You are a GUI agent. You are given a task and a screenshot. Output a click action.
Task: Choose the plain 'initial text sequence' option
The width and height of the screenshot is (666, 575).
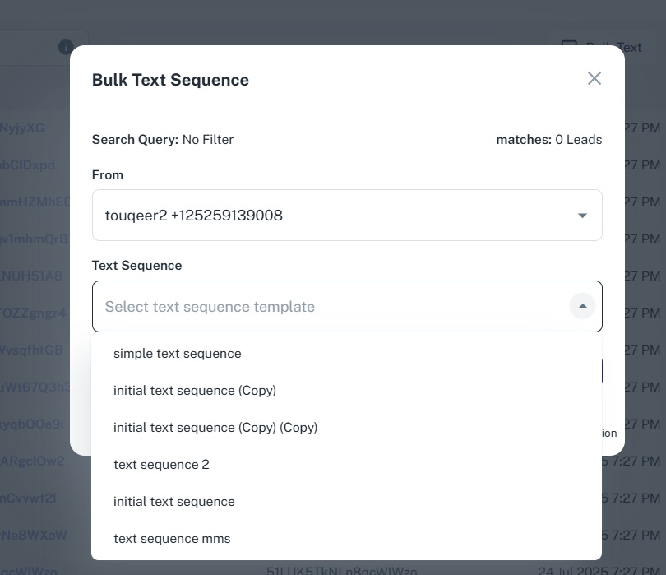tap(174, 502)
